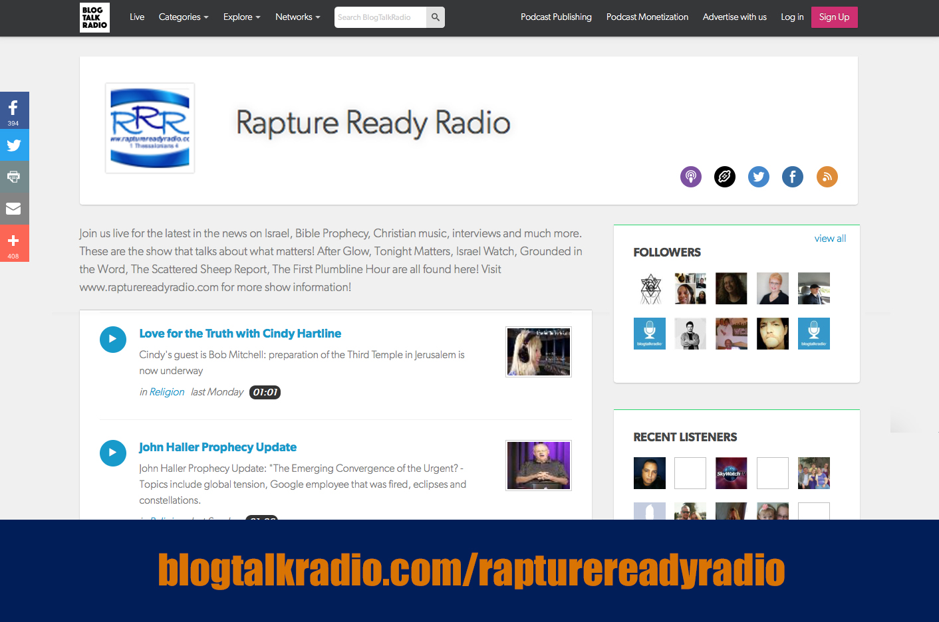Open Podcast Publishing in the navigation
Image resolution: width=939 pixels, height=622 pixels.
(x=556, y=17)
